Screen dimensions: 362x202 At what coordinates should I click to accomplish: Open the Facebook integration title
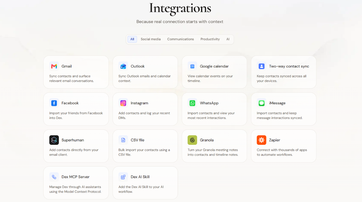click(x=70, y=103)
